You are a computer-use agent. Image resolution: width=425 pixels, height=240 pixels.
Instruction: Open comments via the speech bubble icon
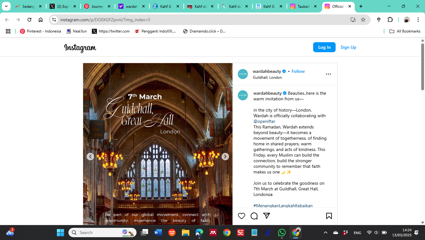pos(254,216)
